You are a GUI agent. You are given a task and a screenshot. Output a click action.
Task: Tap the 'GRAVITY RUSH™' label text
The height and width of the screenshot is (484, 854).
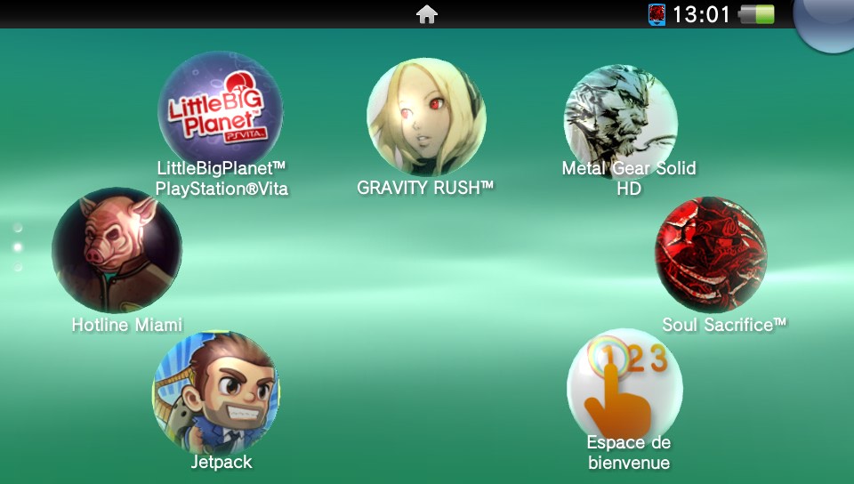click(425, 188)
